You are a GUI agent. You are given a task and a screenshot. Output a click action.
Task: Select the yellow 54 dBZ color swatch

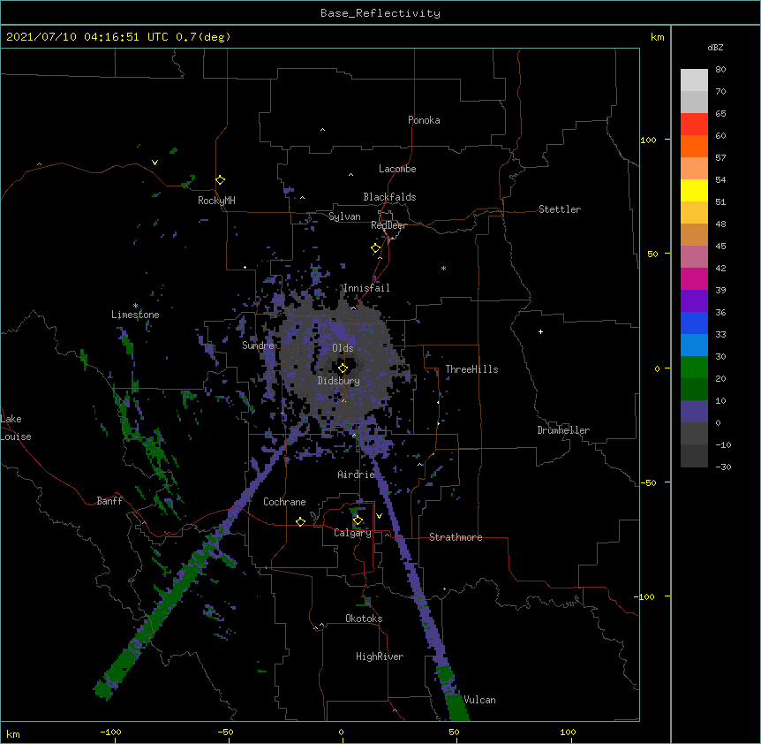pos(694,190)
